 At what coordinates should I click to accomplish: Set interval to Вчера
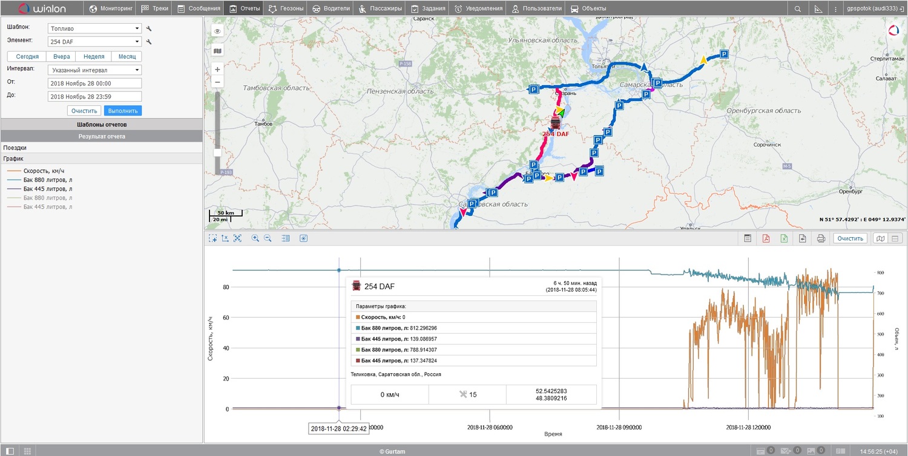click(x=61, y=56)
